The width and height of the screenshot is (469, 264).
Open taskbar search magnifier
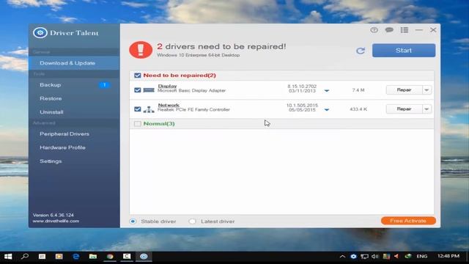25,257
